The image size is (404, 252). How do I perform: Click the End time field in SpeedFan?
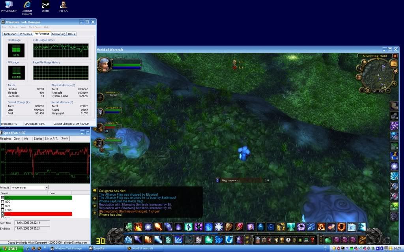tap(32, 228)
